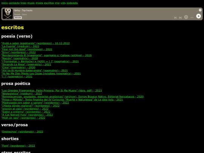
Task: Open 'Los Grandes Fragmentos' book pdf
Action: point(51,91)
